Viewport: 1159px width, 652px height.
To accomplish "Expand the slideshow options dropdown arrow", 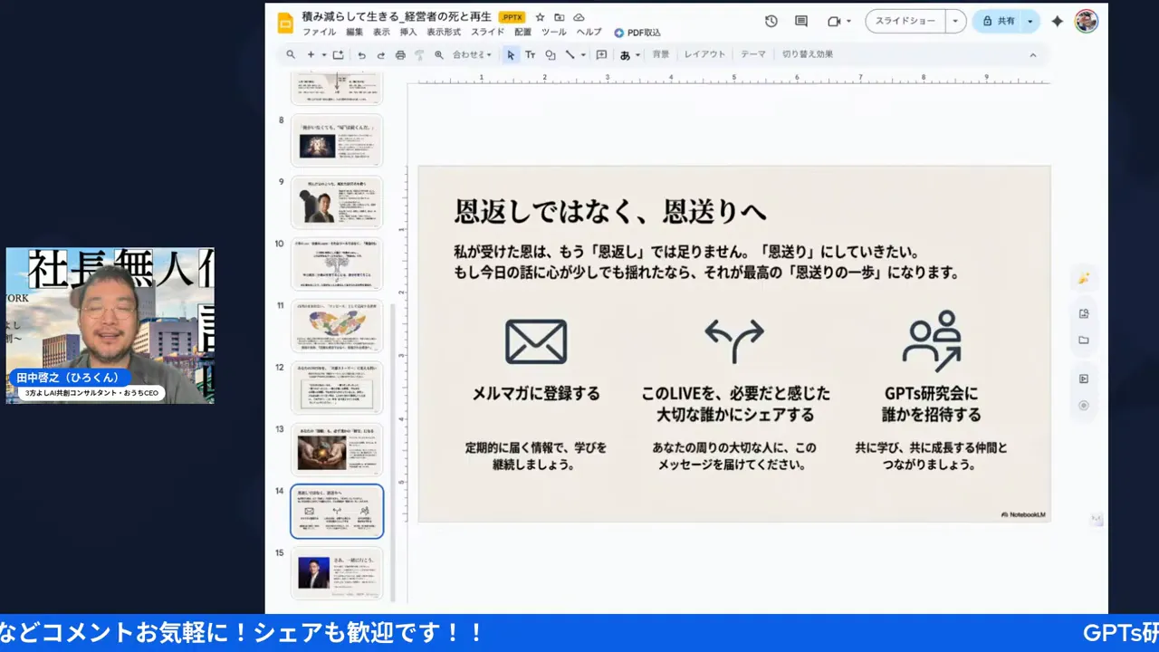I will pyautogui.click(x=955, y=21).
